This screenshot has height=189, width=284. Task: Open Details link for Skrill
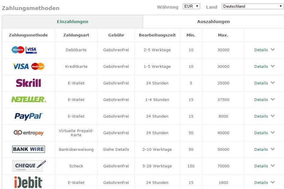tap(261, 83)
